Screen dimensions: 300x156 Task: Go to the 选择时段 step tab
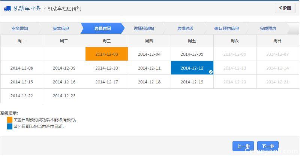coord(185,28)
